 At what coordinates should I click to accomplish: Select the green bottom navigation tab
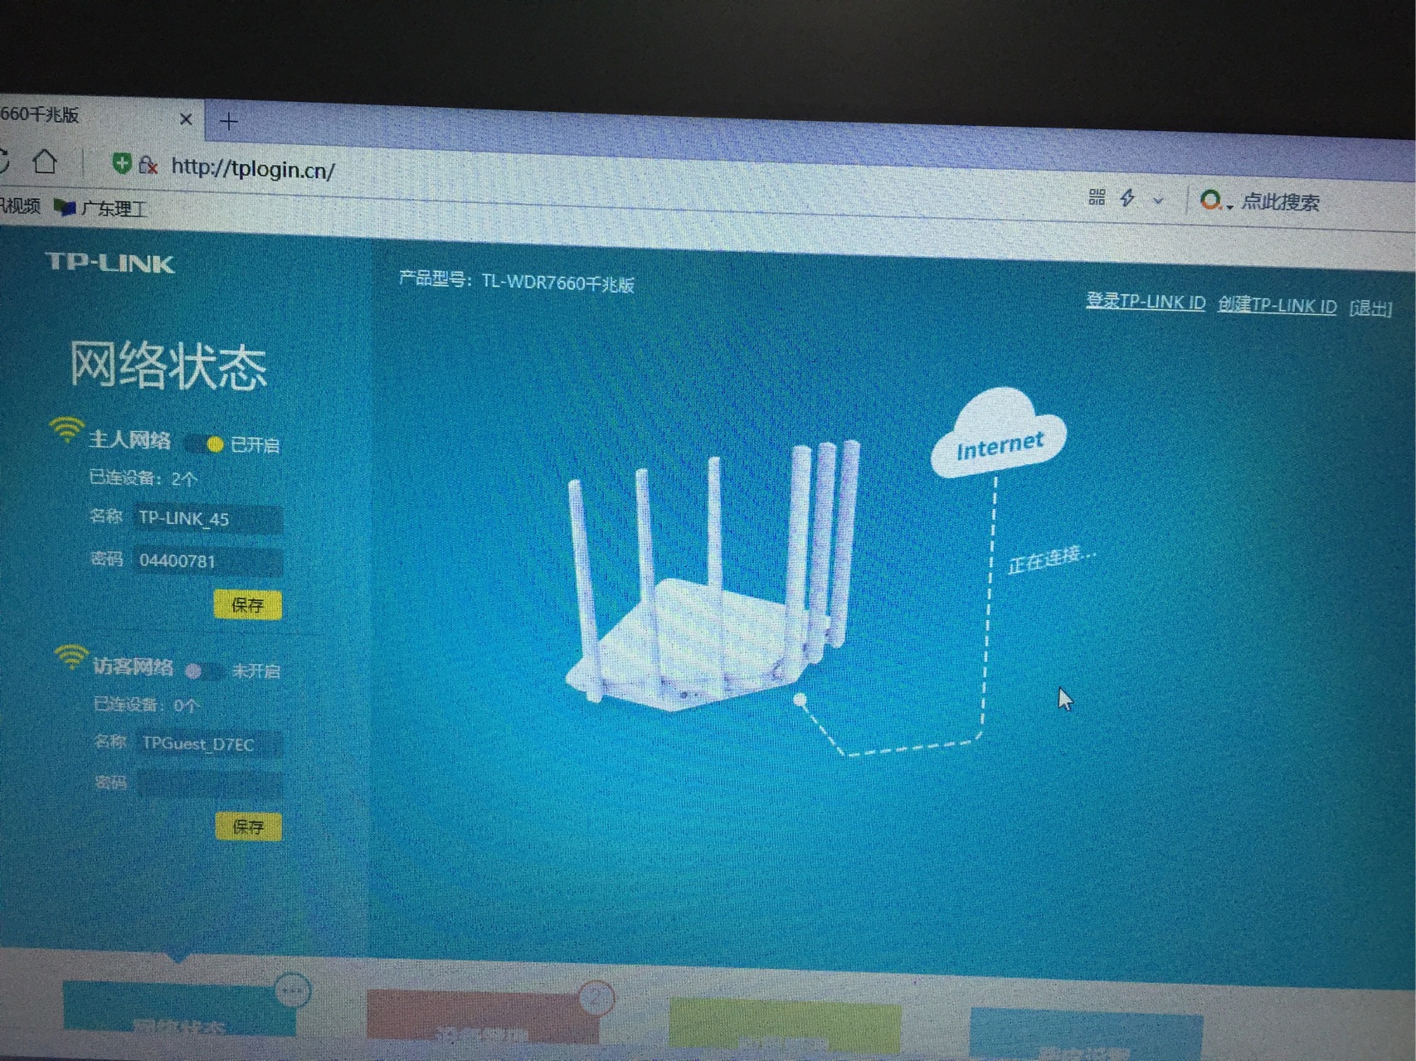point(785,1025)
